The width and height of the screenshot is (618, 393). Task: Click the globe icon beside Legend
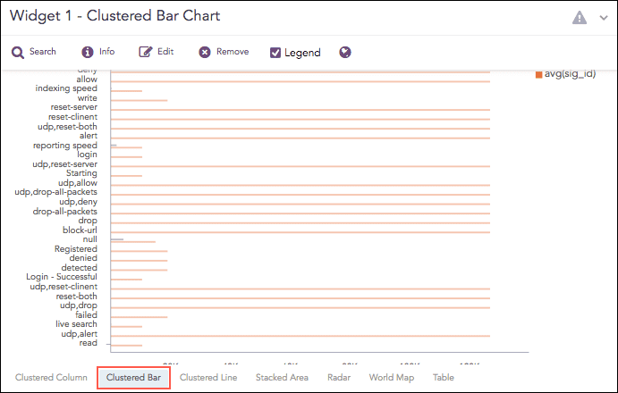pos(345,53)
